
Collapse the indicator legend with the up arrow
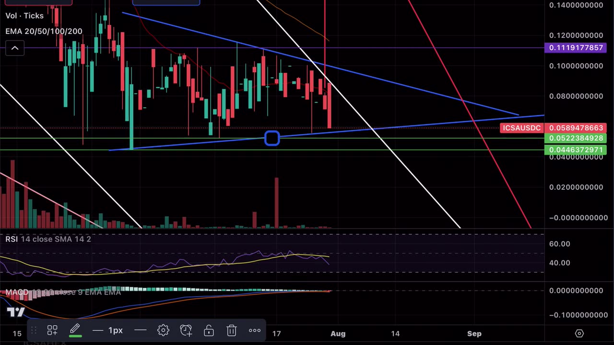coord(15,48)
